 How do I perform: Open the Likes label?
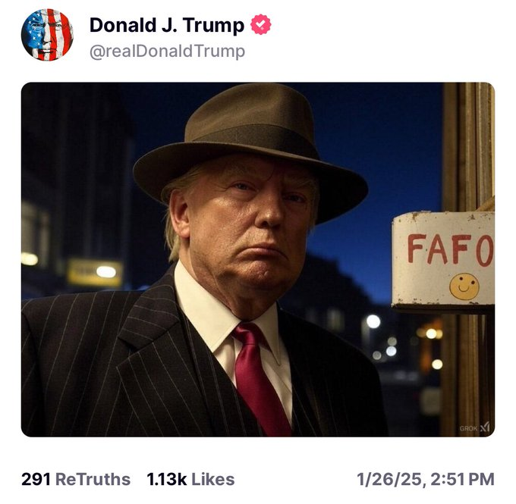point(213,479)
